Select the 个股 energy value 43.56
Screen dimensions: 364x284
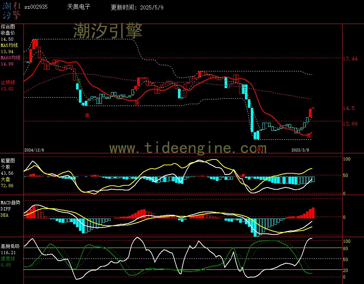point(7,173)
